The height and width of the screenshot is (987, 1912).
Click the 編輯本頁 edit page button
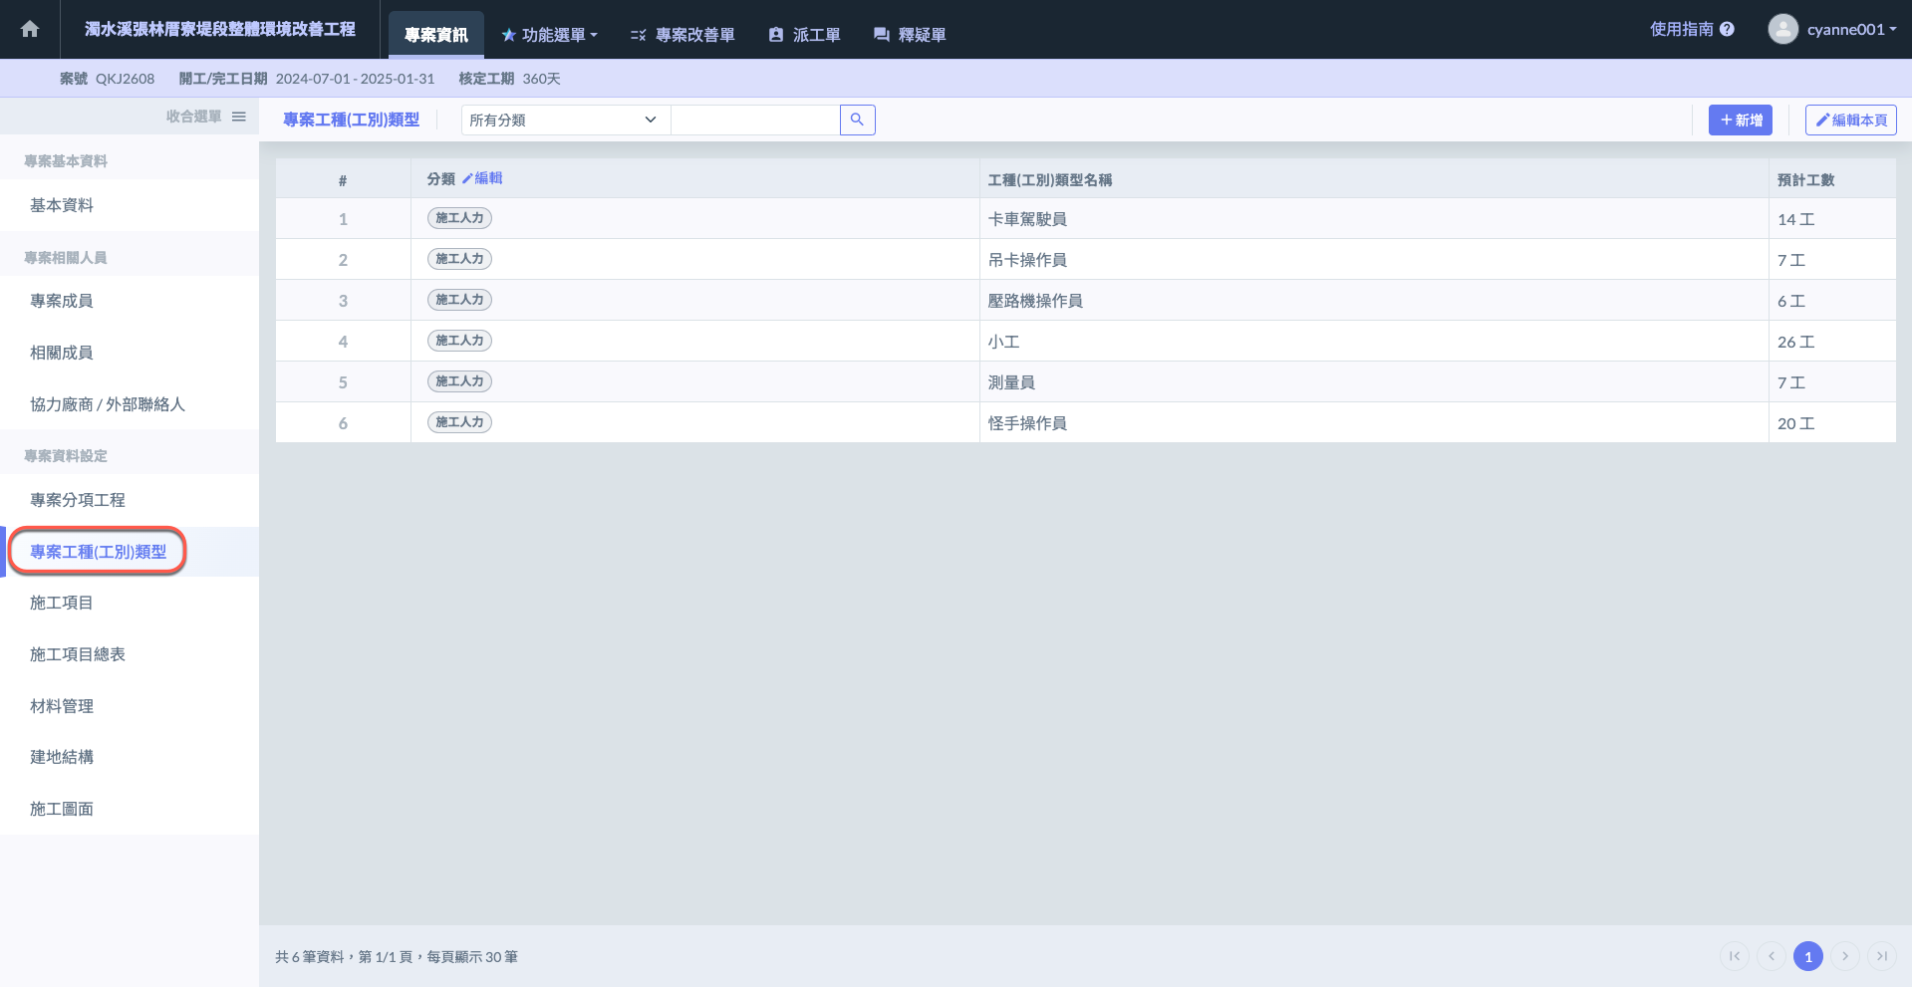(1850, 120)
